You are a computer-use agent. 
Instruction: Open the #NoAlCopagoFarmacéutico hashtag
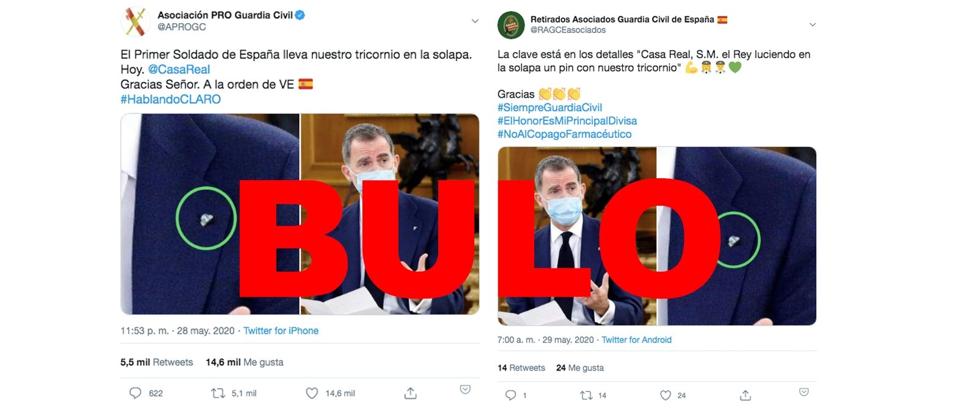(564, 134)
